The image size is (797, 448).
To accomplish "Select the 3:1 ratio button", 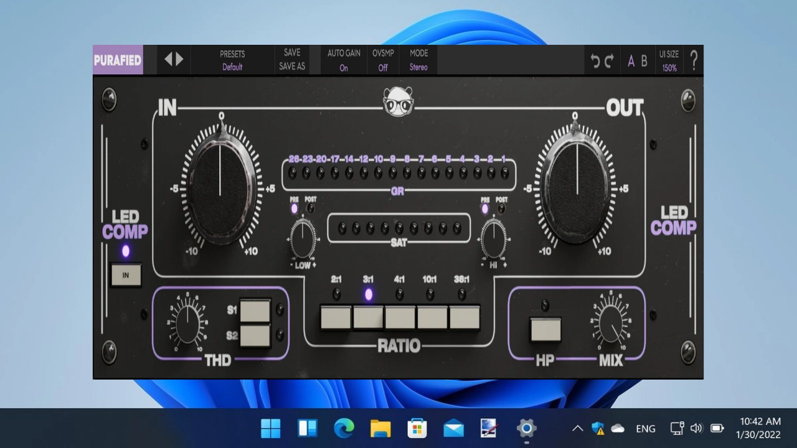I will pyautogui.click(x=369, y=317).
